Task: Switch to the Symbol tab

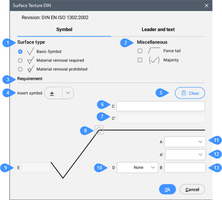Action: (x=64, y=29)
